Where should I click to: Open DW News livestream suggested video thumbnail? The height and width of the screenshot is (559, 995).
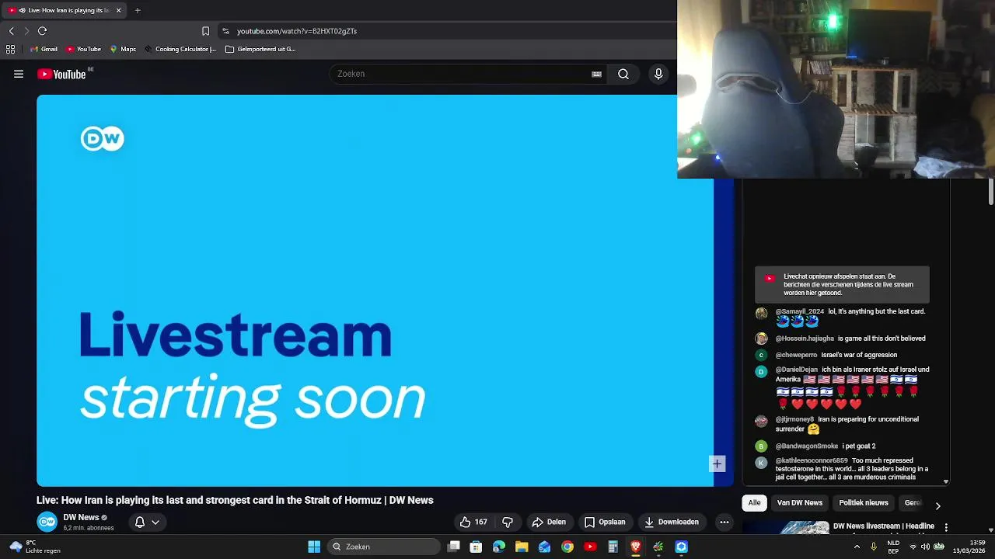pos(785,527)
